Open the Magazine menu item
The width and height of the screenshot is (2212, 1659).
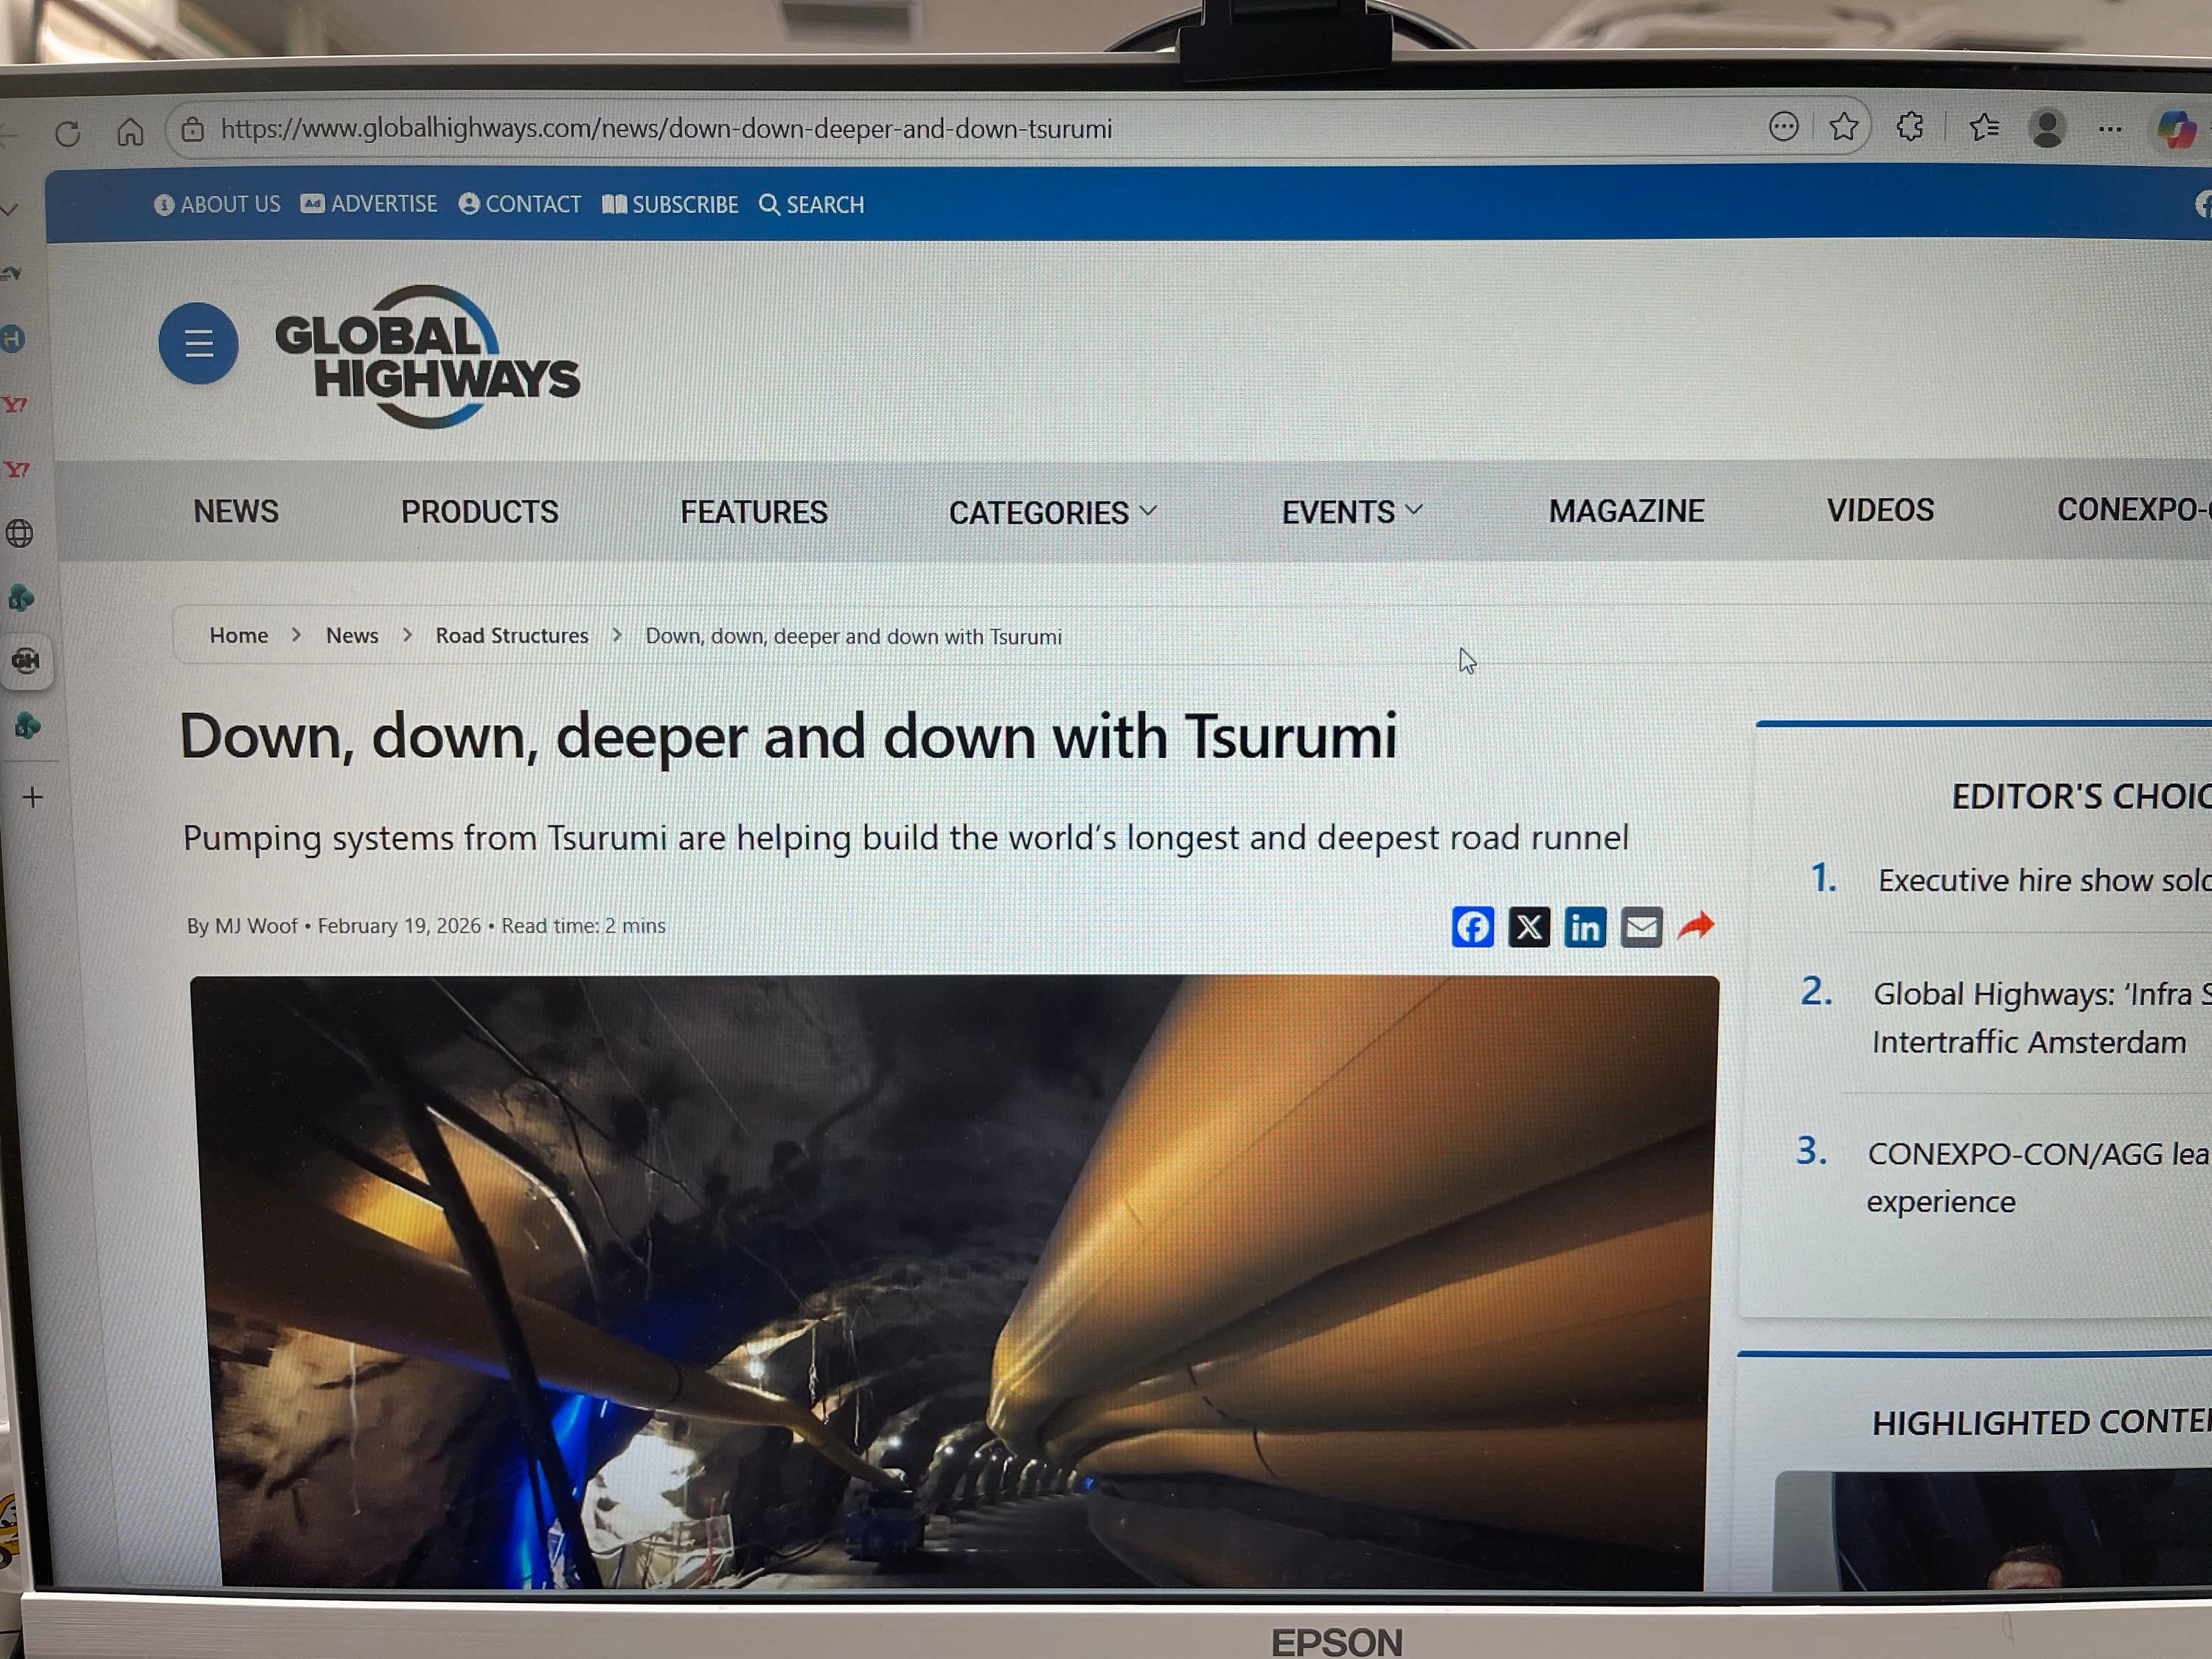pyautogui.click(x=1626, y=511)
